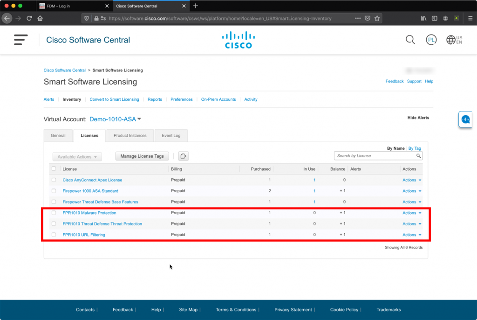Open the Cisco AnyConnect Apex License link
Viewport: 477px width, 320px height.
[x=92, y=180]
